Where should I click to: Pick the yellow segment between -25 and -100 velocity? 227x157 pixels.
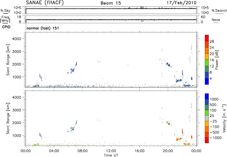click(207, 124)
